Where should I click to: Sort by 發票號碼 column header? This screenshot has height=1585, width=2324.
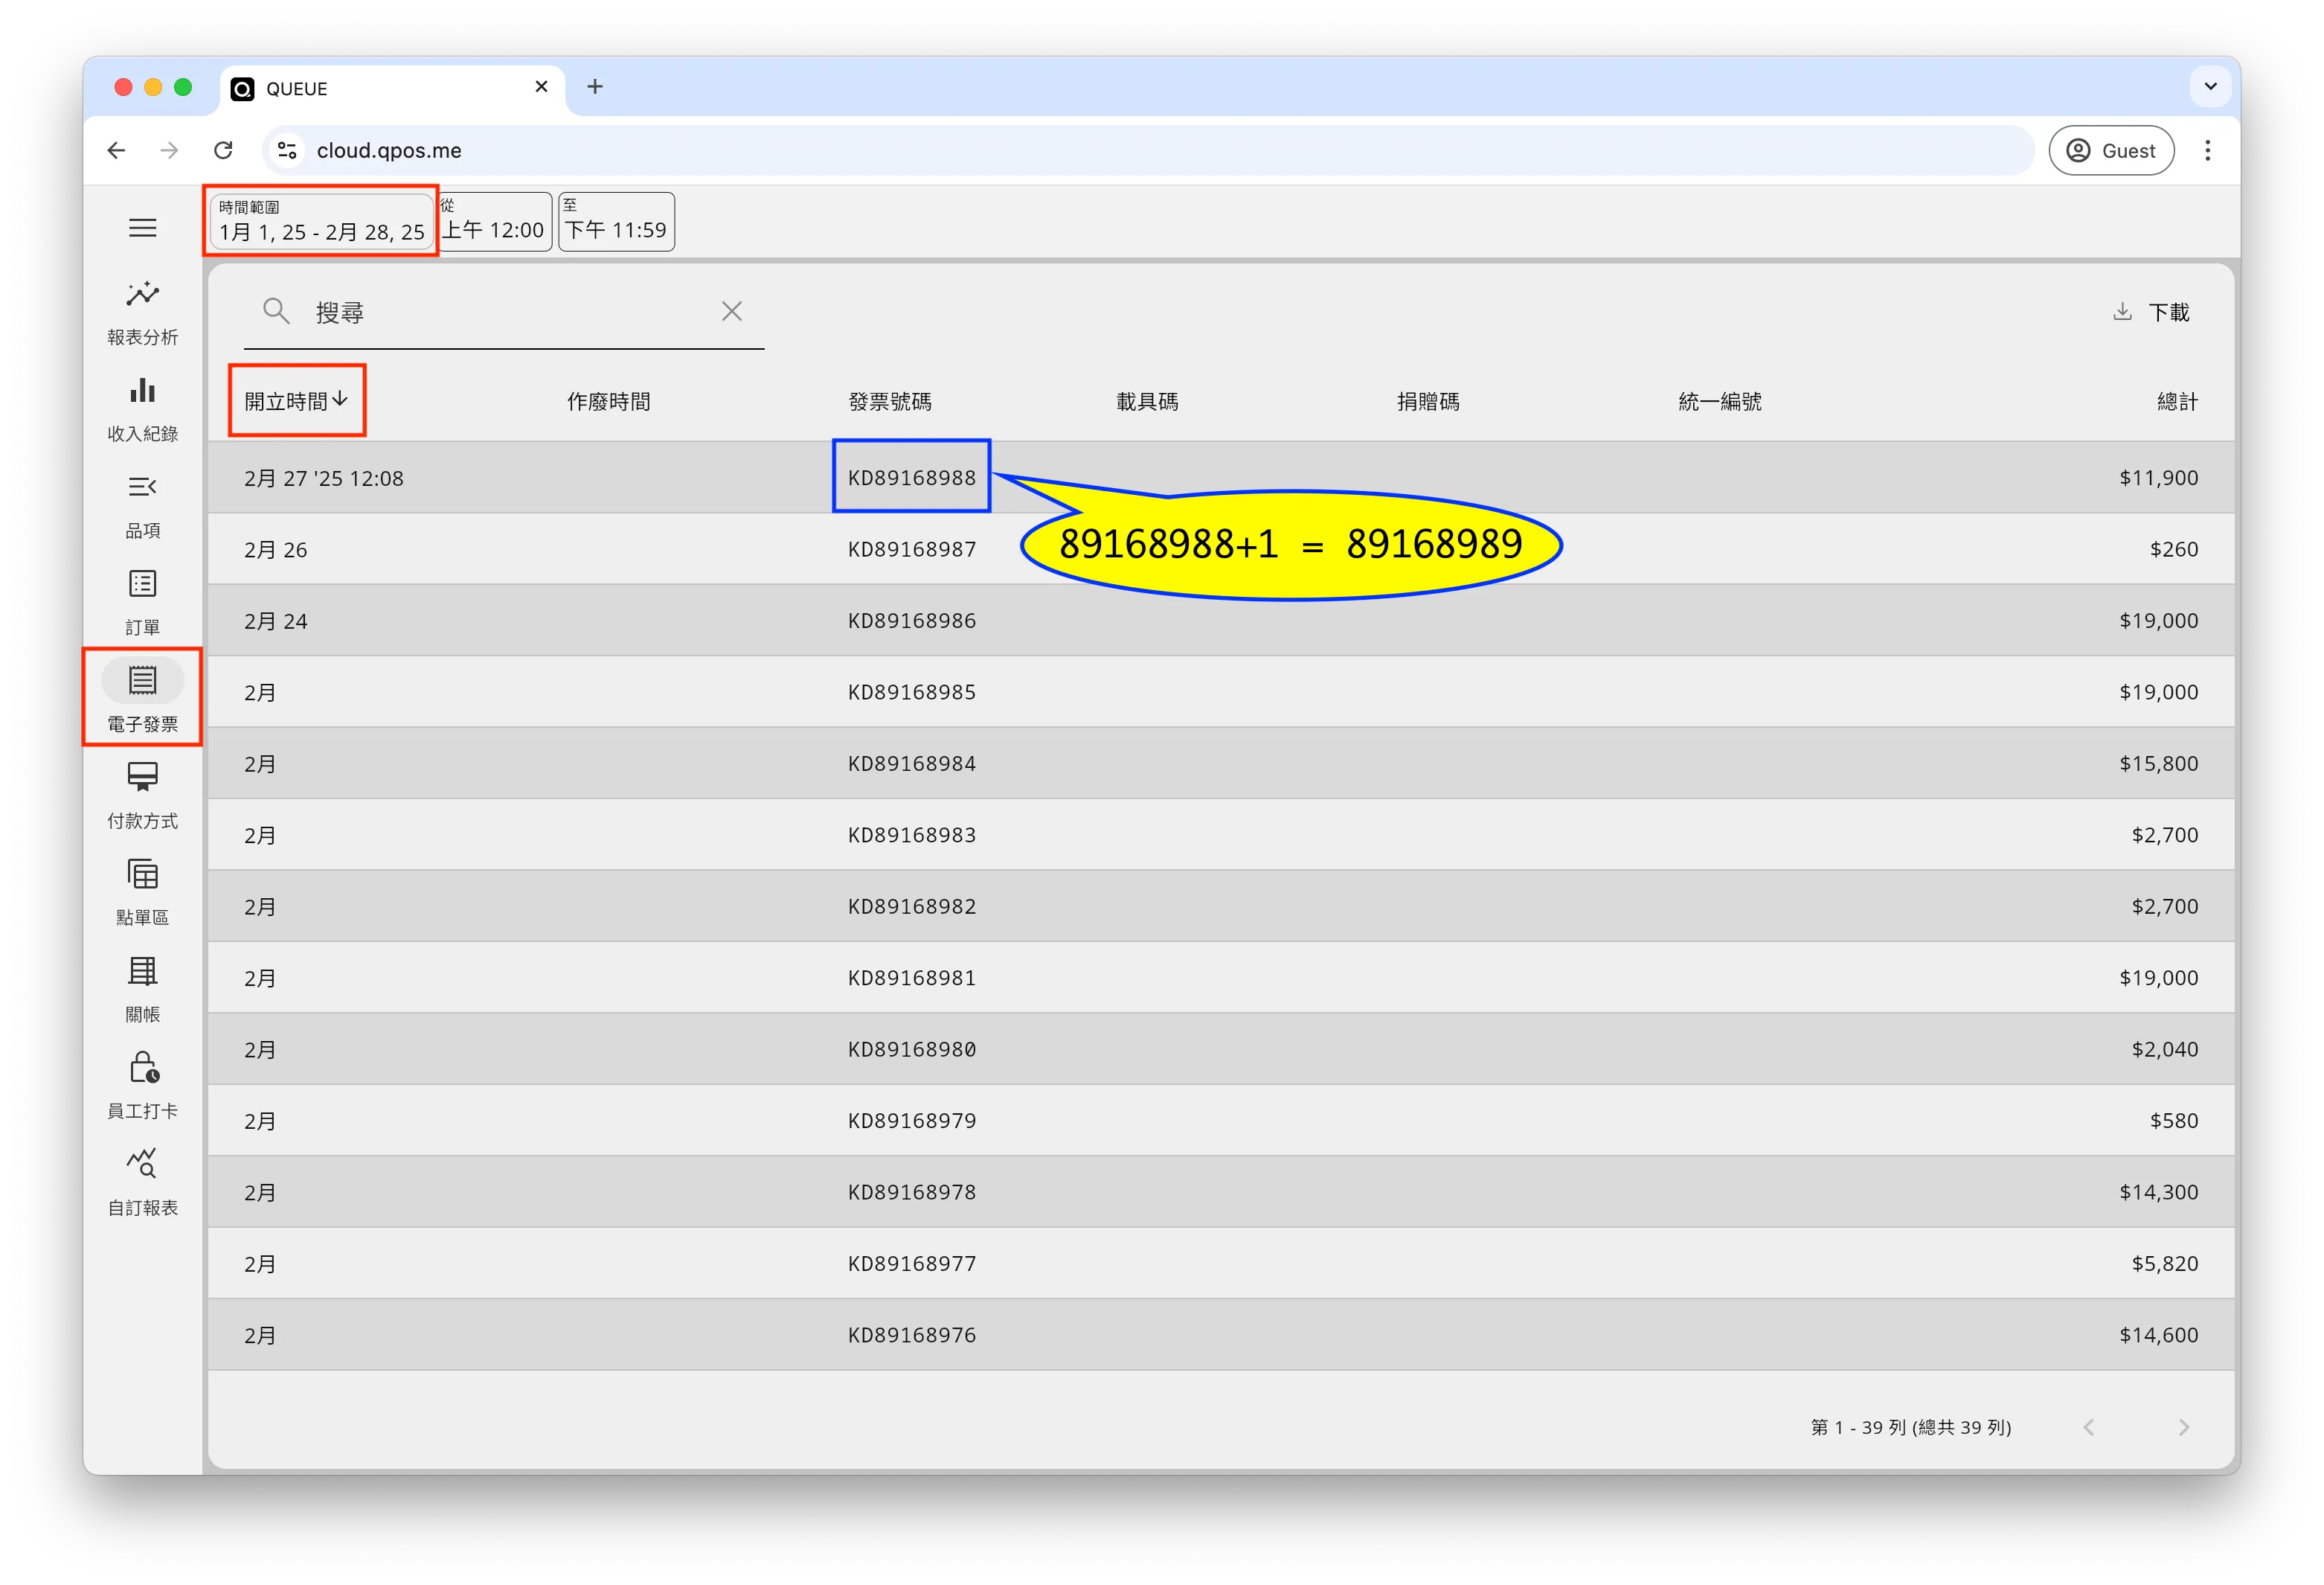coord(890,401)
